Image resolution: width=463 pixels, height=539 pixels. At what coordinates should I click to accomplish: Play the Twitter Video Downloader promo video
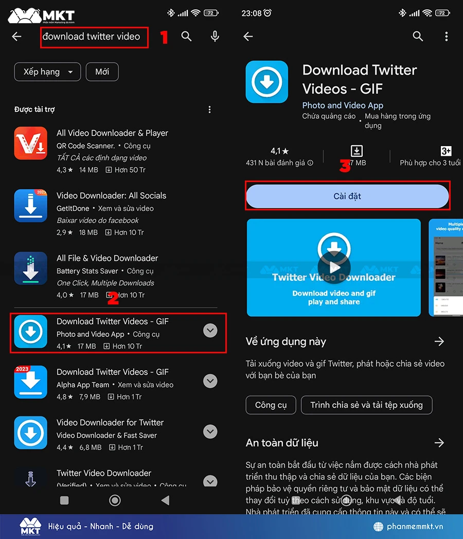tap(334, 267)
